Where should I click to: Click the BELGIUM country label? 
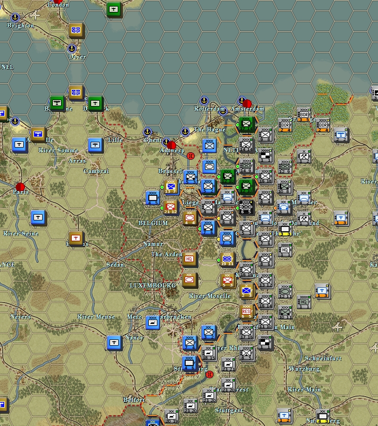(x=153, y=223)
